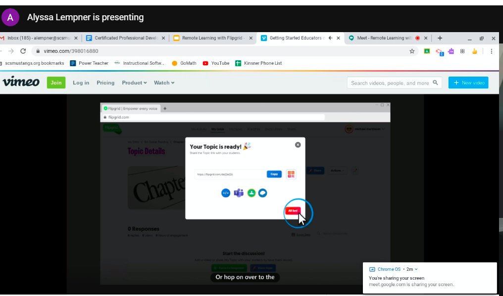Click the red All Set button

pos(293,211)
